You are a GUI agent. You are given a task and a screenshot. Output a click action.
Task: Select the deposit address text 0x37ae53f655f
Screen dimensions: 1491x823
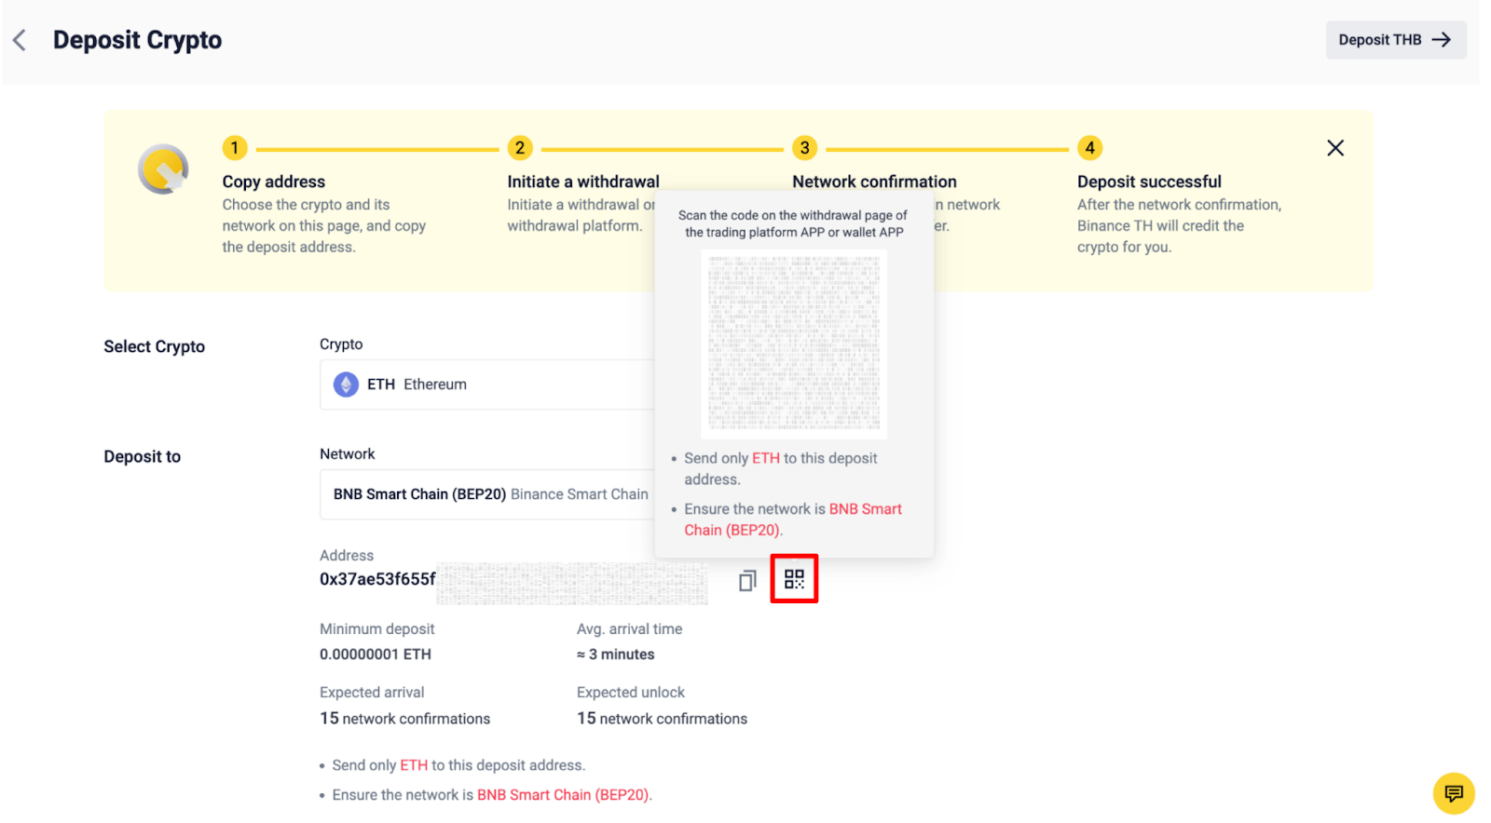(x=377, y=579)
